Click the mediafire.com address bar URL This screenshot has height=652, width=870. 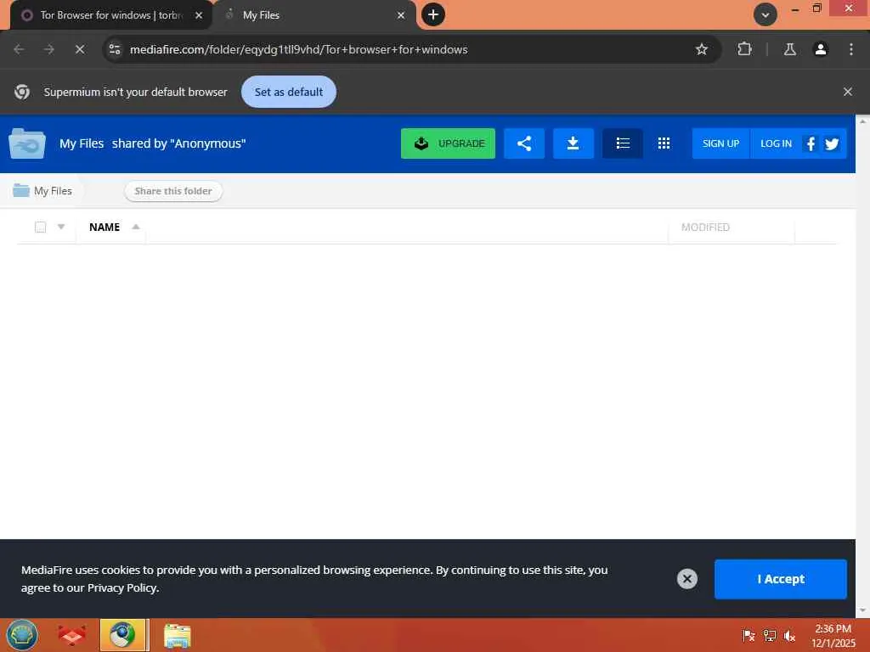coord(298,49)
